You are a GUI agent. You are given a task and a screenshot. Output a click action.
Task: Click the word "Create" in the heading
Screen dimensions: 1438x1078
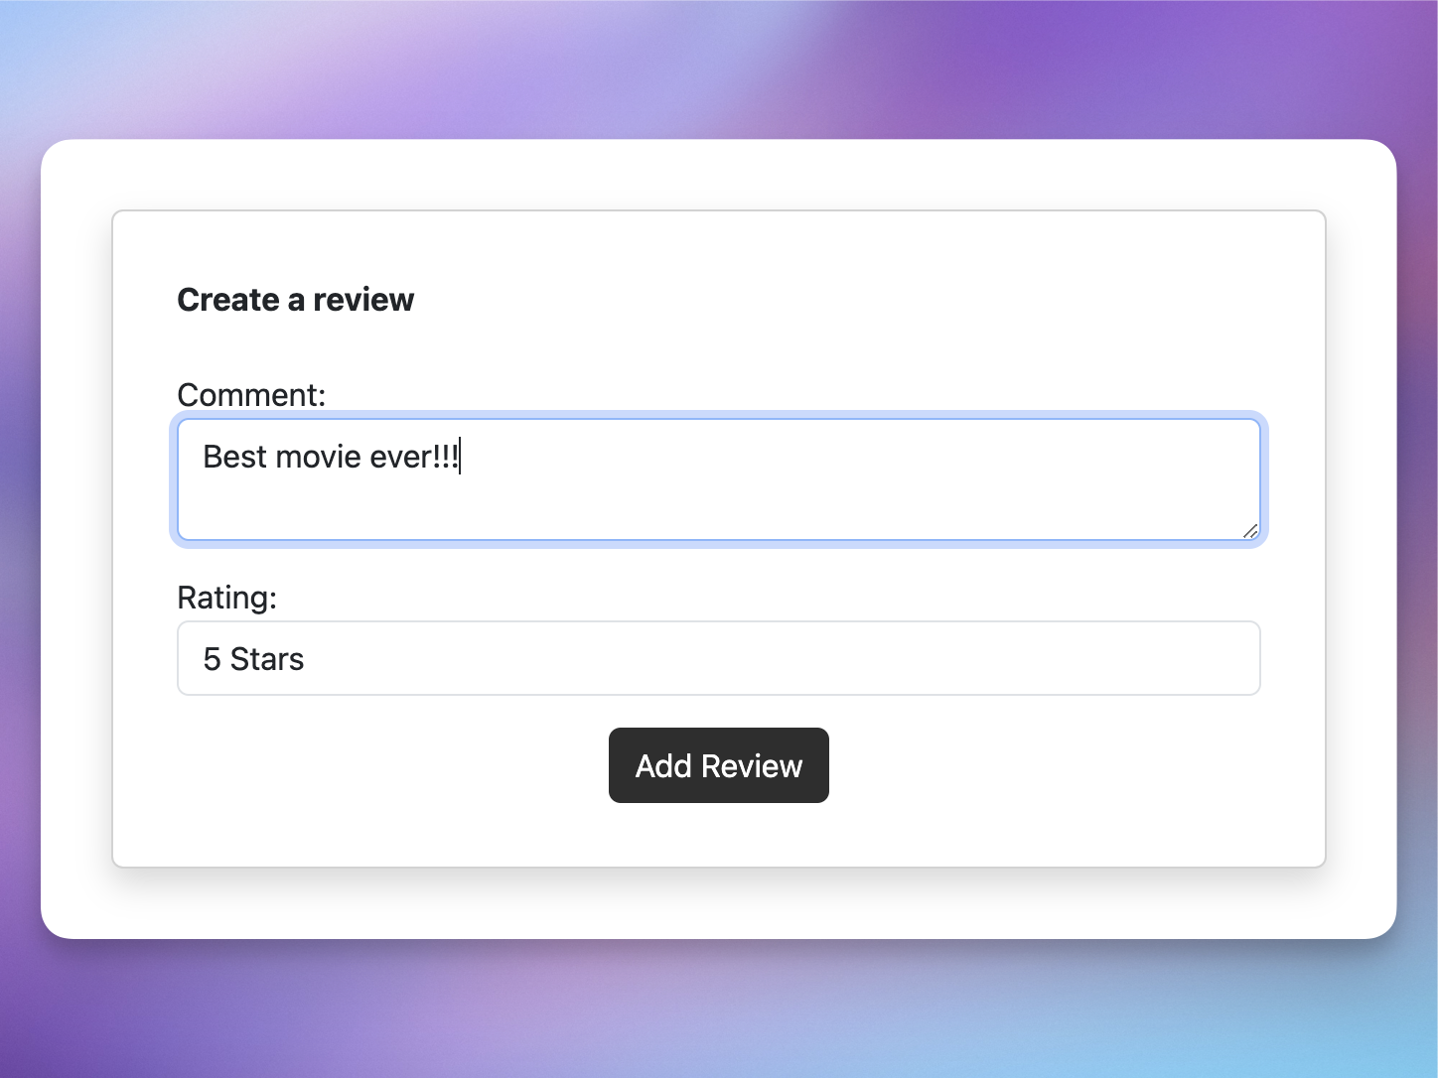228,300
